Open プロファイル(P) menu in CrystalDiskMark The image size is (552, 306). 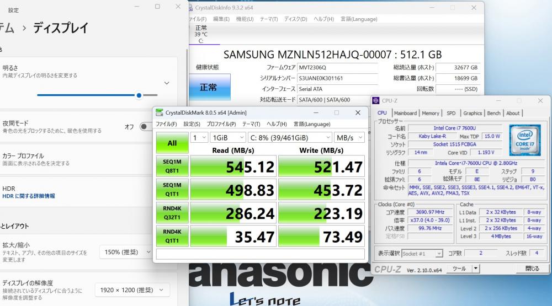pyautogui.click(x=221, y=124)
